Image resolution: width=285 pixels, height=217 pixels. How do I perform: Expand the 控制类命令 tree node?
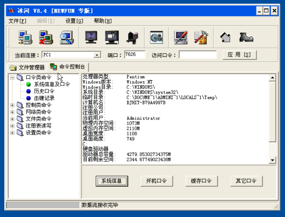[x=12, y=105]
